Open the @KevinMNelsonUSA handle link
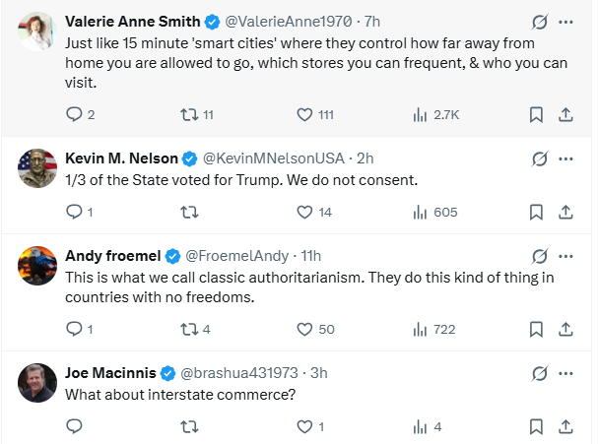The width and height of the screenshot is (598, 444). tap(274, 159)
